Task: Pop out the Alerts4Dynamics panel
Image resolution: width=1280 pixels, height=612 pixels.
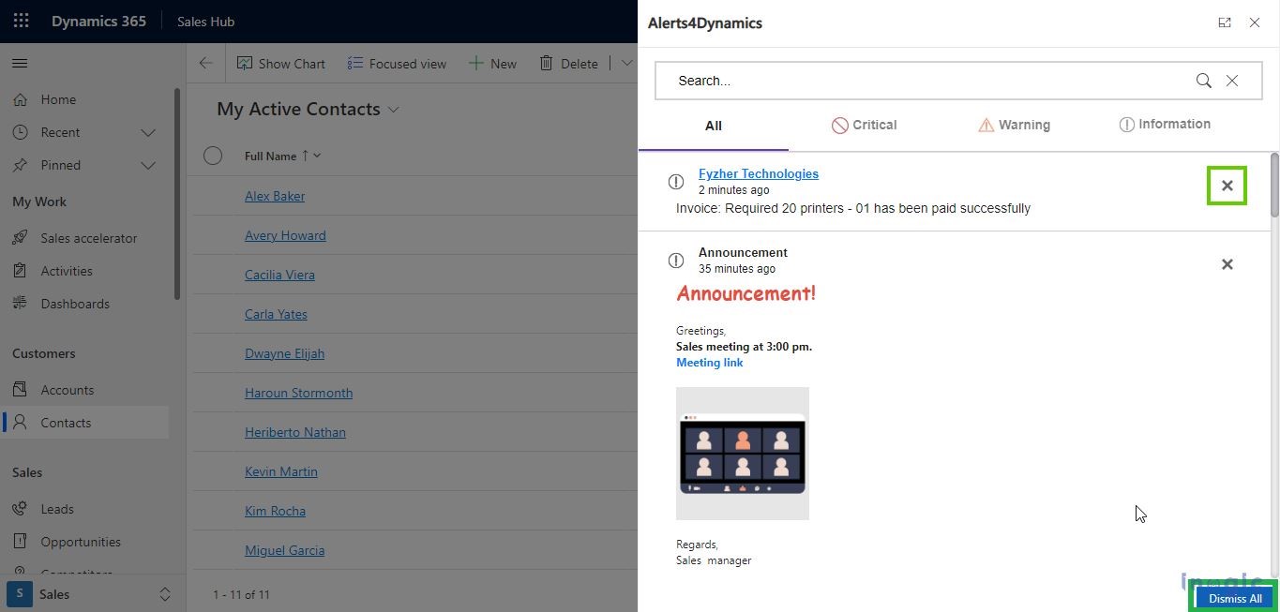Action: (1225, 22)
